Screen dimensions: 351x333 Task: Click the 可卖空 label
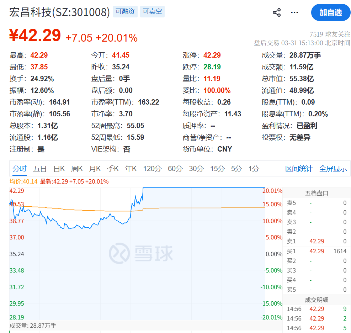coord(152,11)
